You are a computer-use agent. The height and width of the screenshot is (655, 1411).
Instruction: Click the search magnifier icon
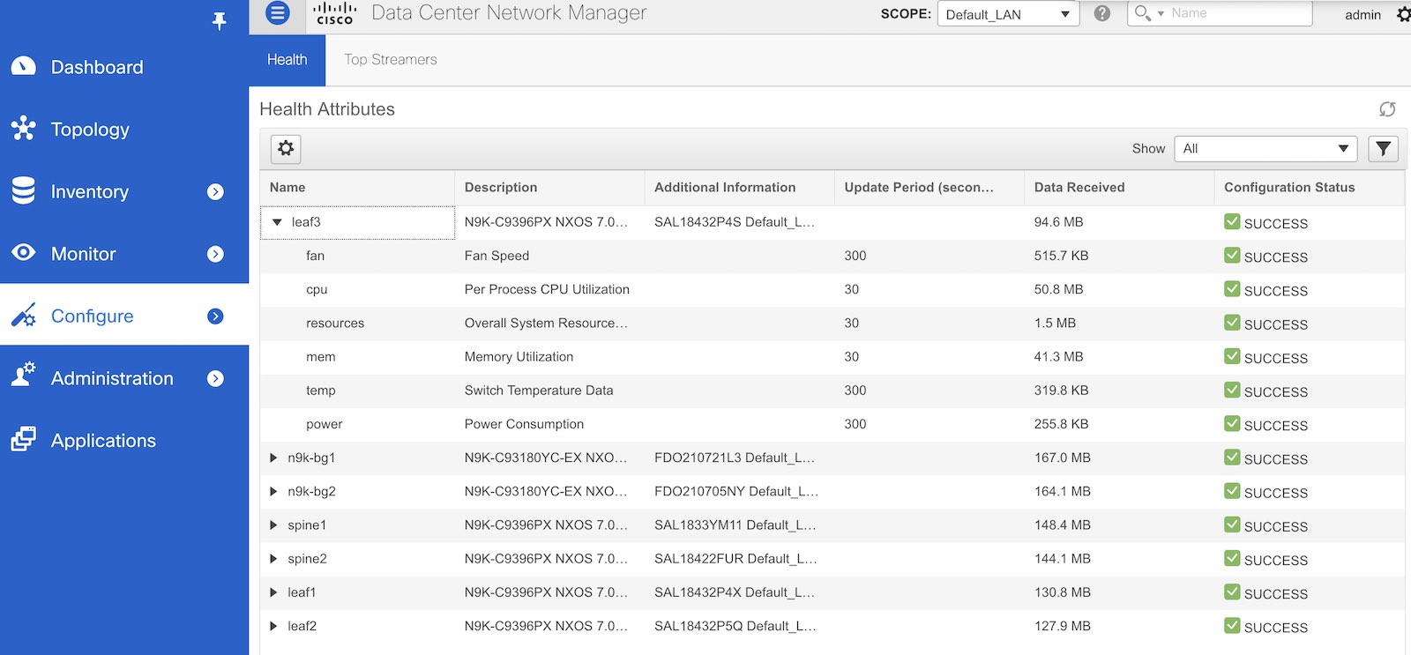tap(1142, 13)
